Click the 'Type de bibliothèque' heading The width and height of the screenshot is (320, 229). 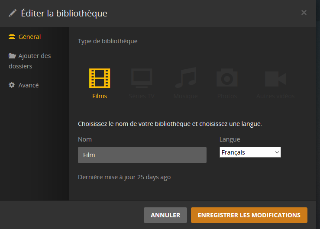[108, 41]
